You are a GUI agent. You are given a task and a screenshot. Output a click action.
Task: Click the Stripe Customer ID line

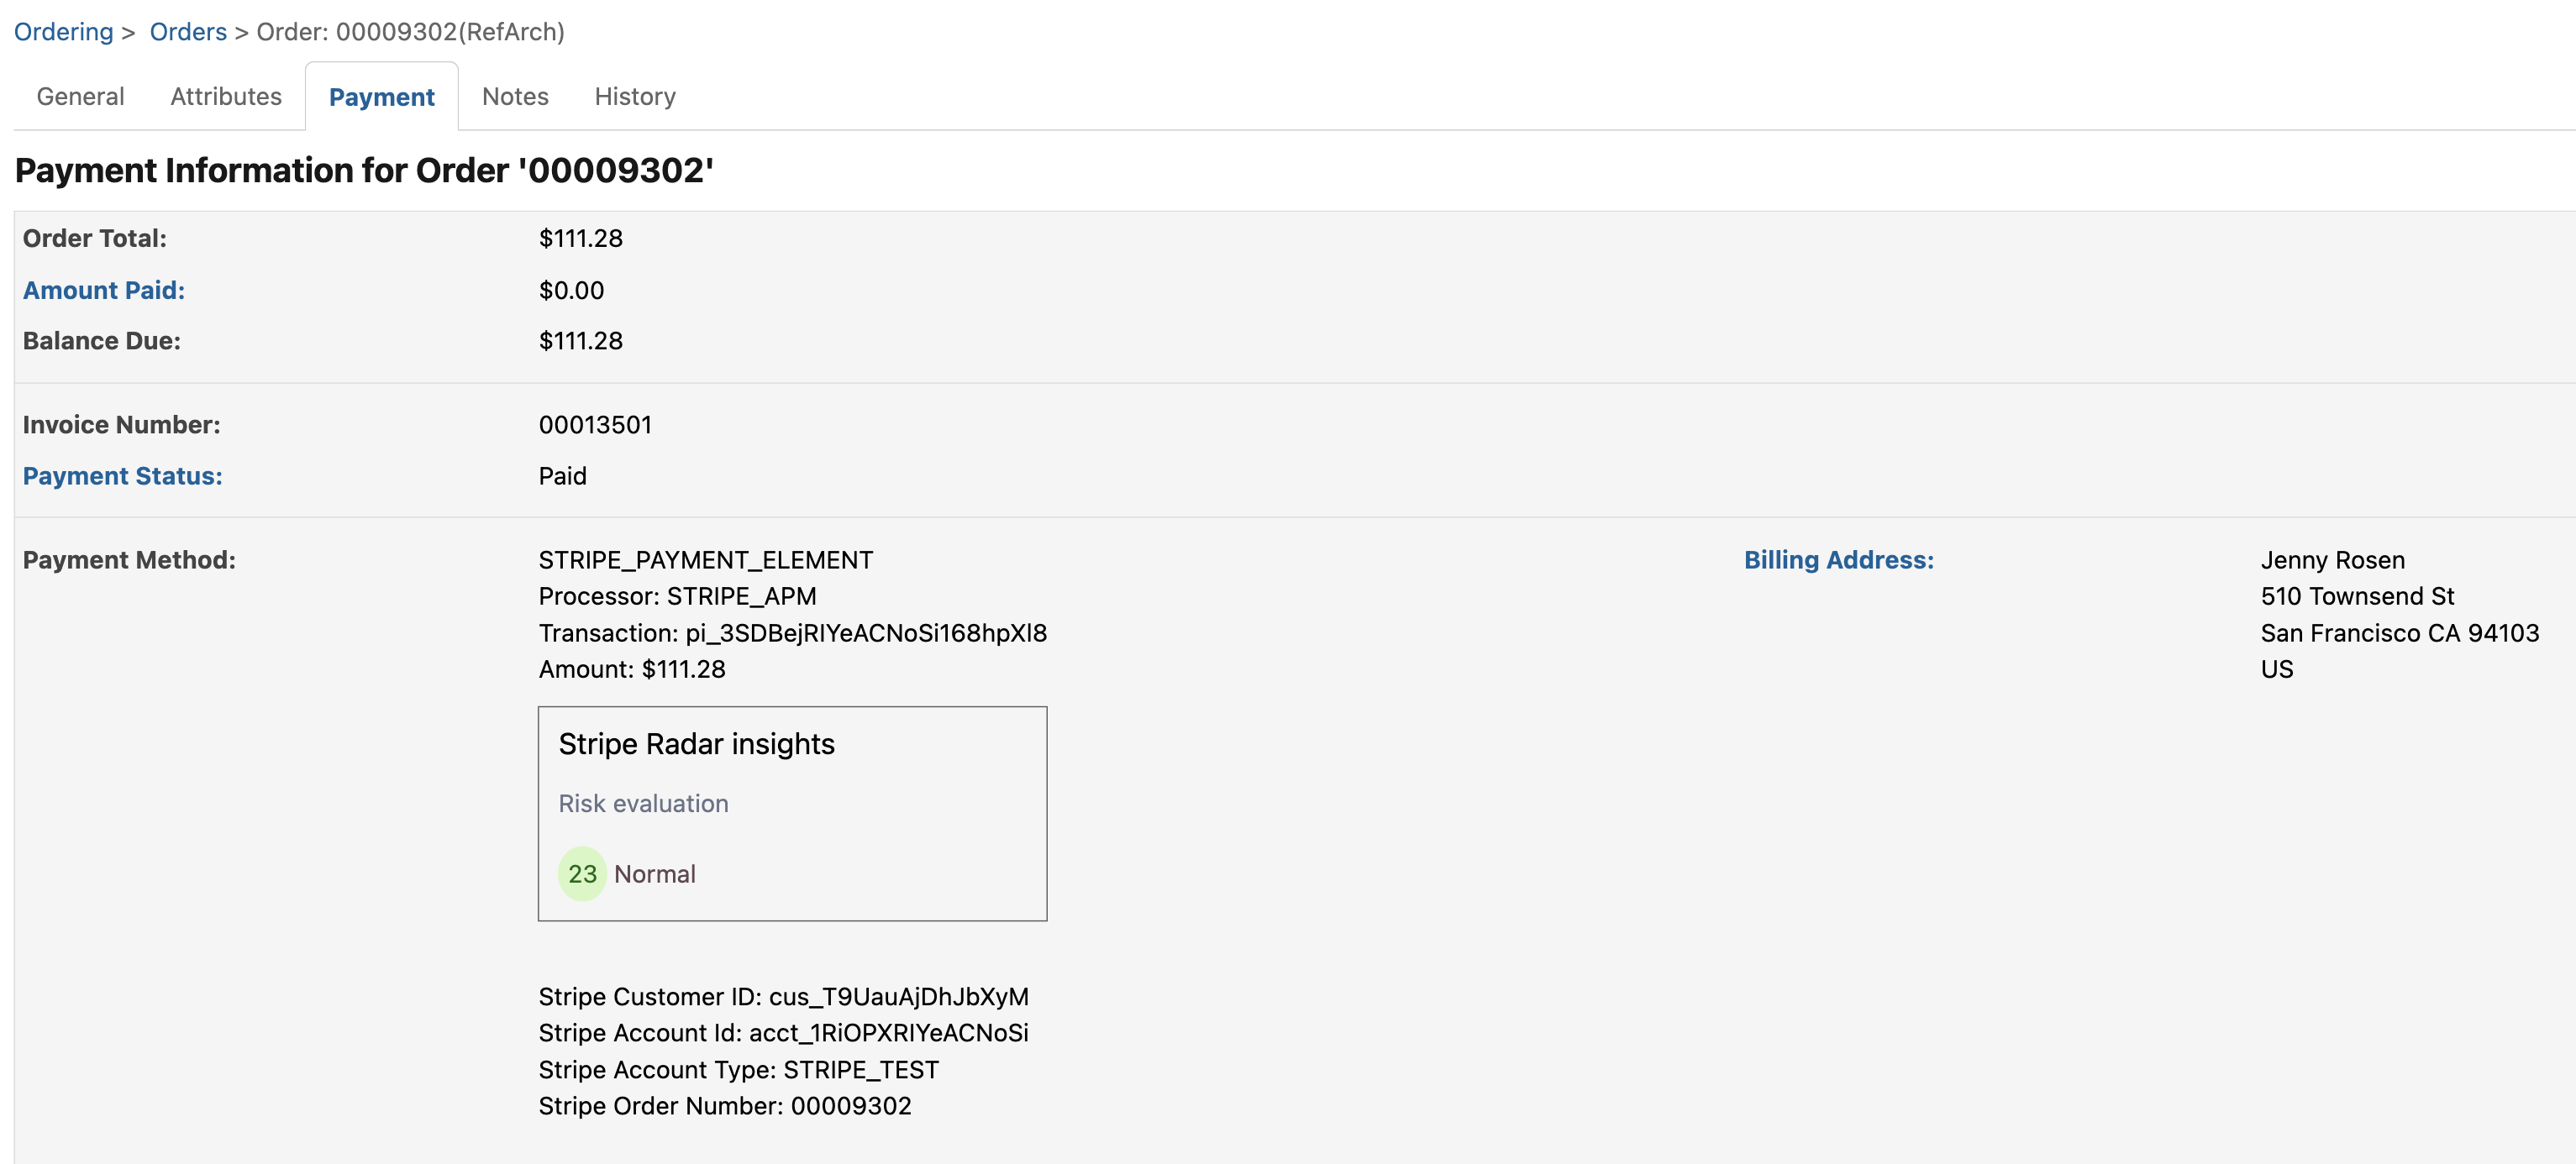(783, 997)
